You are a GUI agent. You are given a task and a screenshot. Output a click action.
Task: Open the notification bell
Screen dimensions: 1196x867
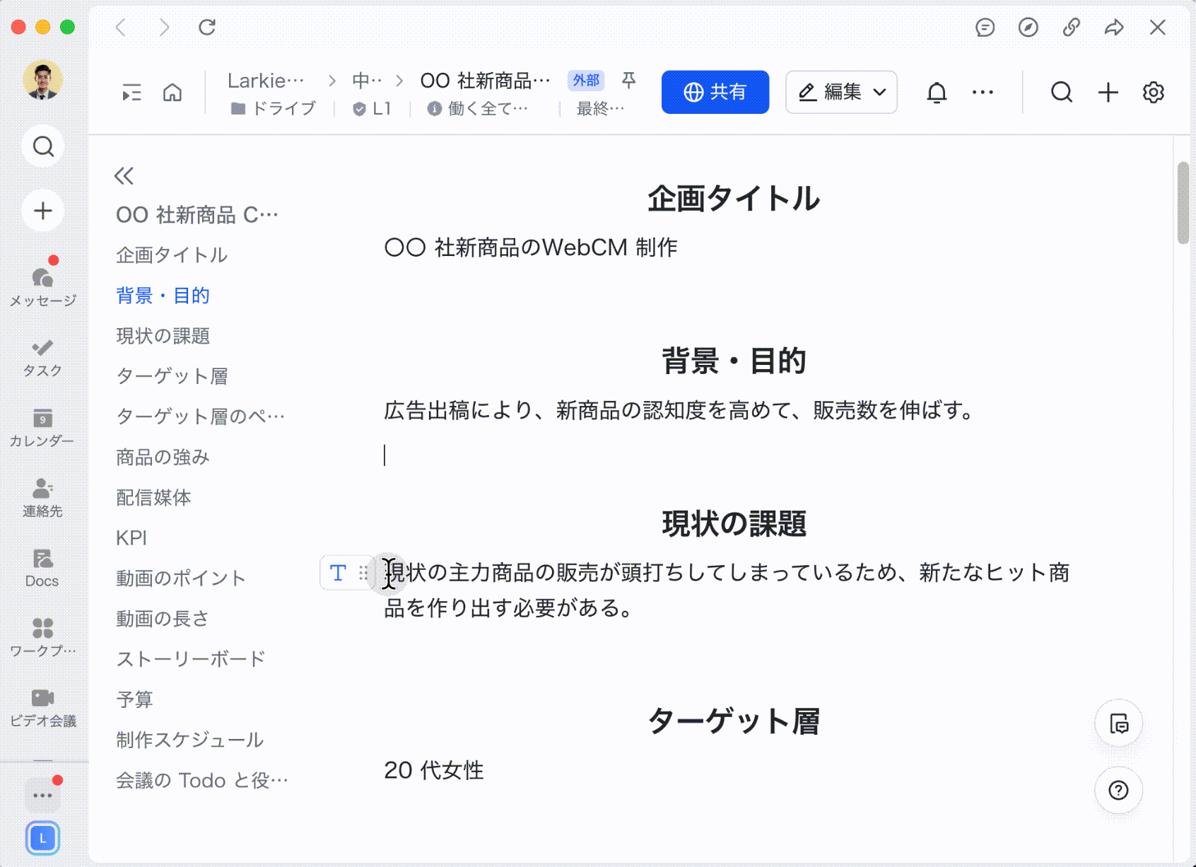point(936,92)
